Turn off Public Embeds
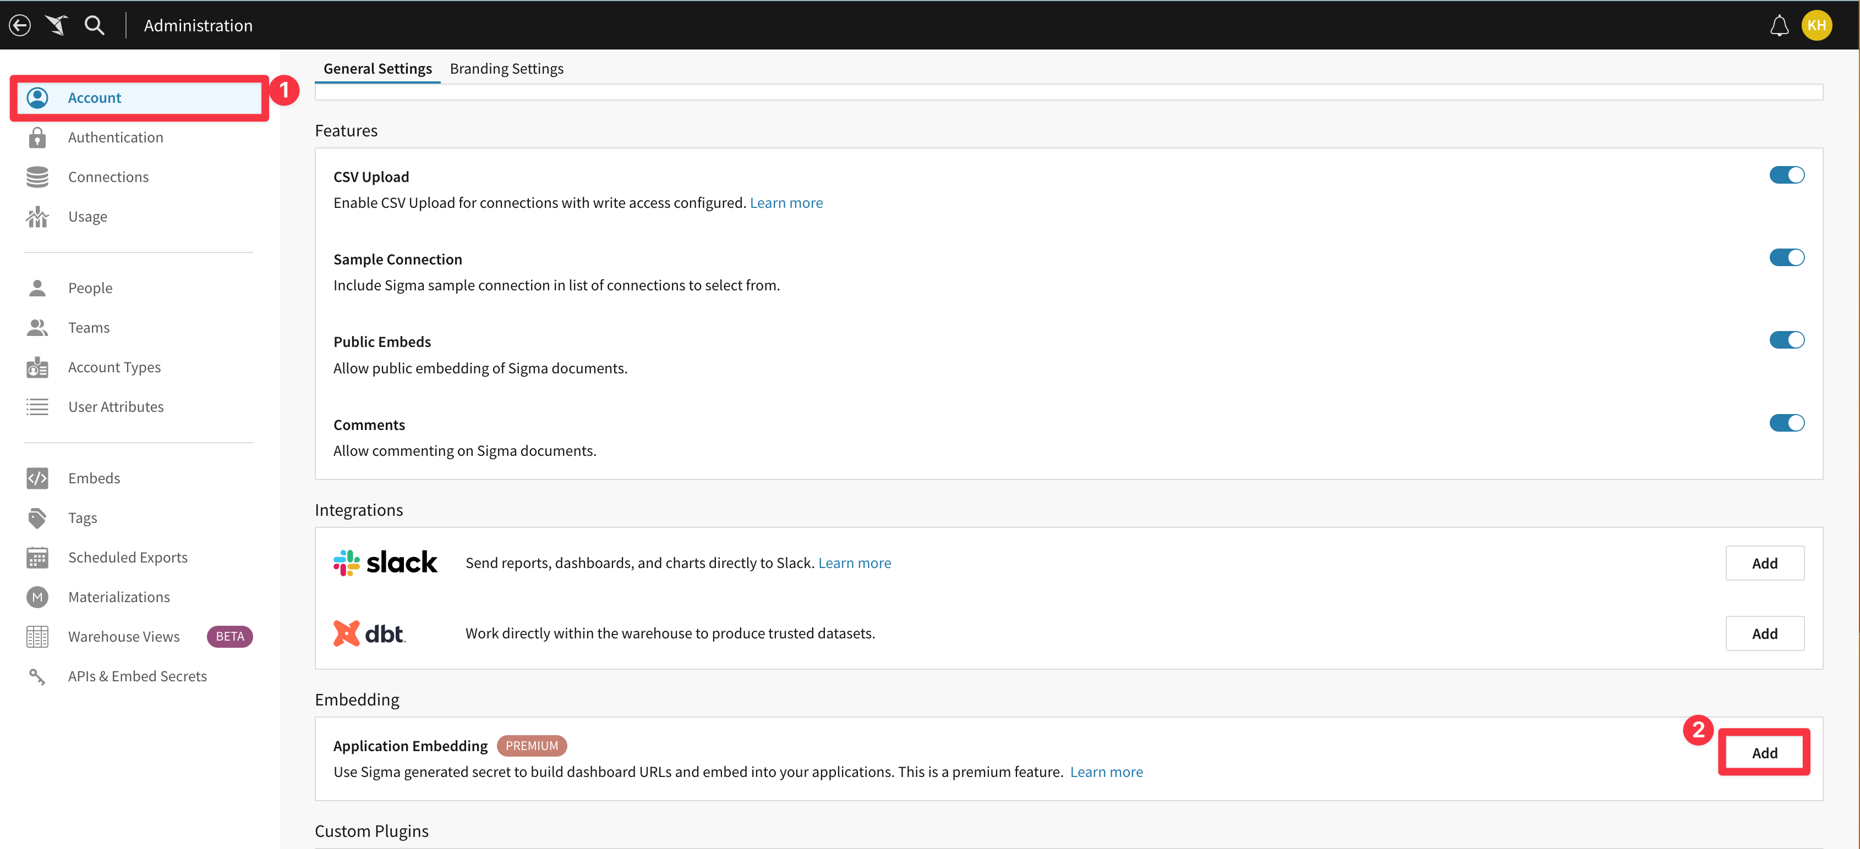Viewport: 1860px width, 849px height. click(1786, 340)
